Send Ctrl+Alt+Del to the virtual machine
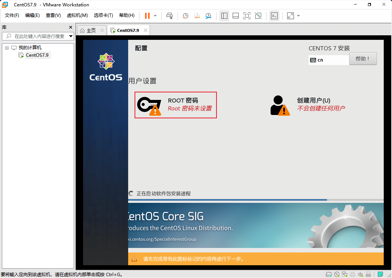Image resolution: width=392 pixels, height=278 pixels. [x=170, y=16]
